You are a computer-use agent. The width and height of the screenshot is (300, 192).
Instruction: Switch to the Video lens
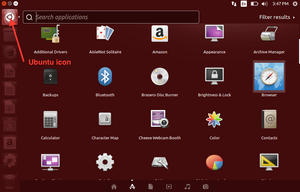coord(169,187)
